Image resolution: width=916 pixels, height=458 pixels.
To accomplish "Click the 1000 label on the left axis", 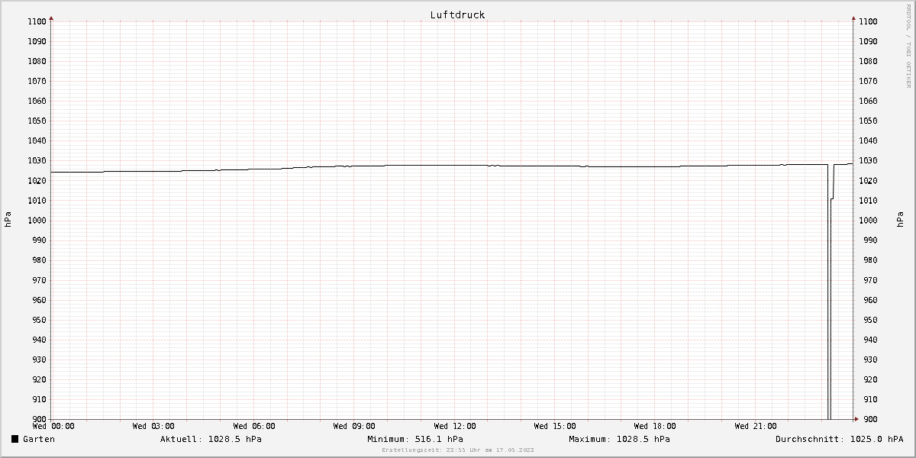I will (37, 221).
